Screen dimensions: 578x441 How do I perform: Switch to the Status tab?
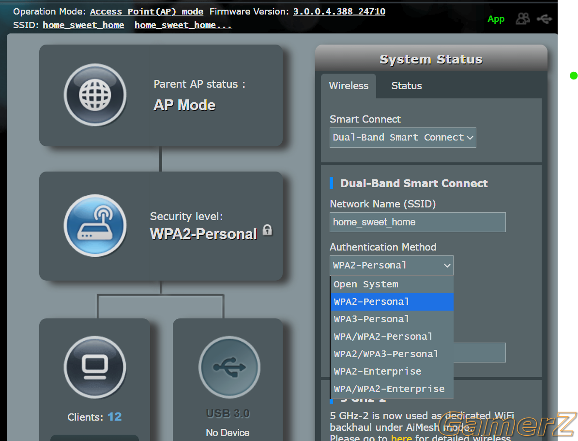(x=406, y=86)
